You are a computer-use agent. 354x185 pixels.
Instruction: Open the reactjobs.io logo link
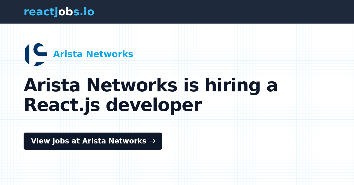(x=59, y=12)
